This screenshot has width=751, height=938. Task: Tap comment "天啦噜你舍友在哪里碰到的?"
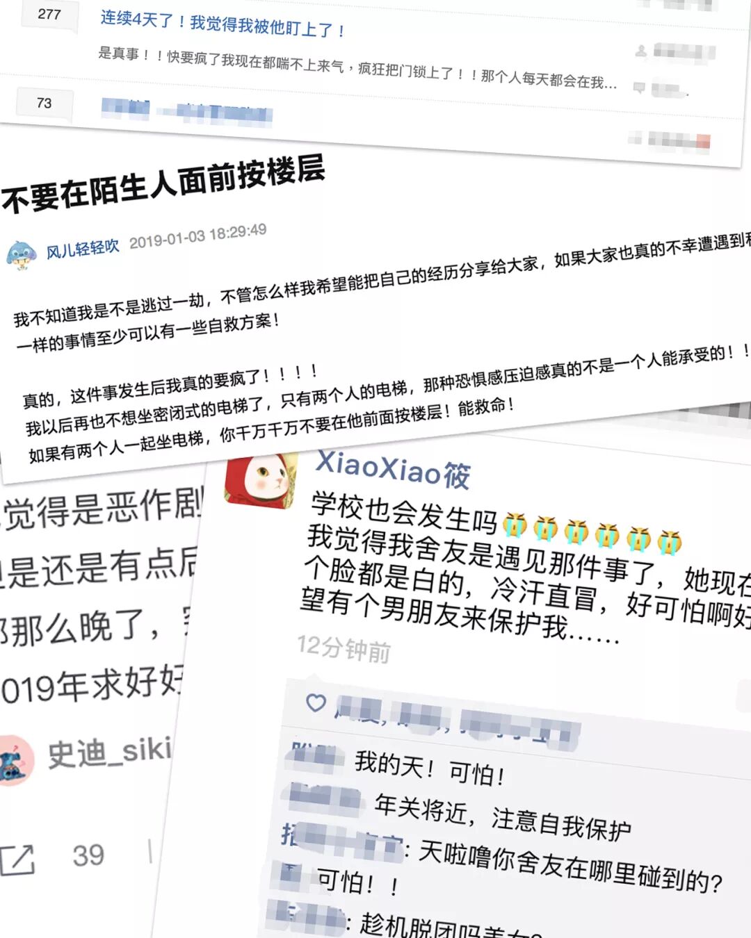point(570,867)
